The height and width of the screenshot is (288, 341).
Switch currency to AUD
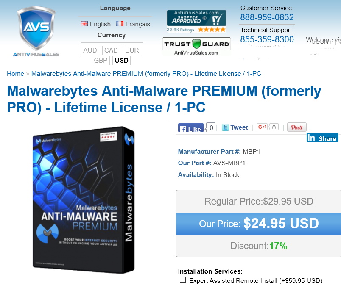coord(90,50)
